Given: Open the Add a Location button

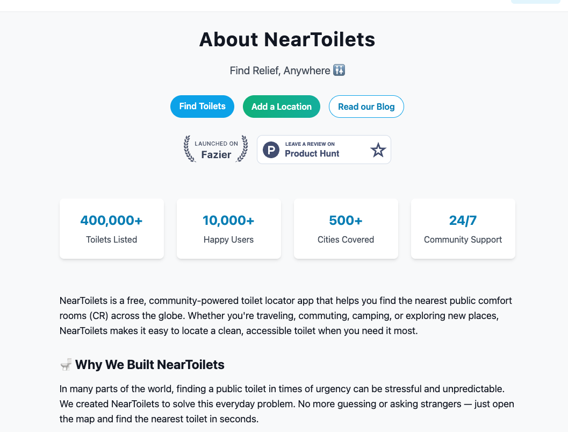Looking at the screenshot, I should (282, 107).
